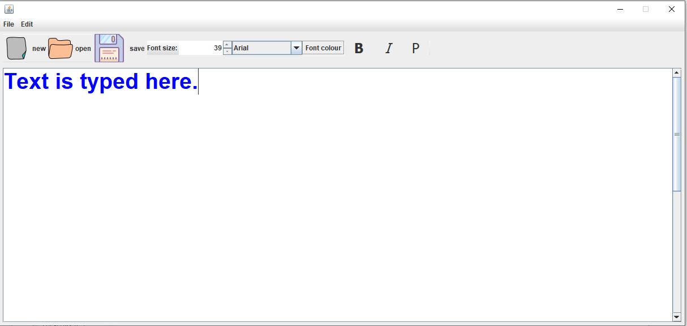Open the File menu

[8, 24]
